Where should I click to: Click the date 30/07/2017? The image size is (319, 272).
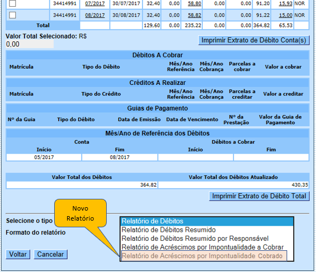point(126,3)
